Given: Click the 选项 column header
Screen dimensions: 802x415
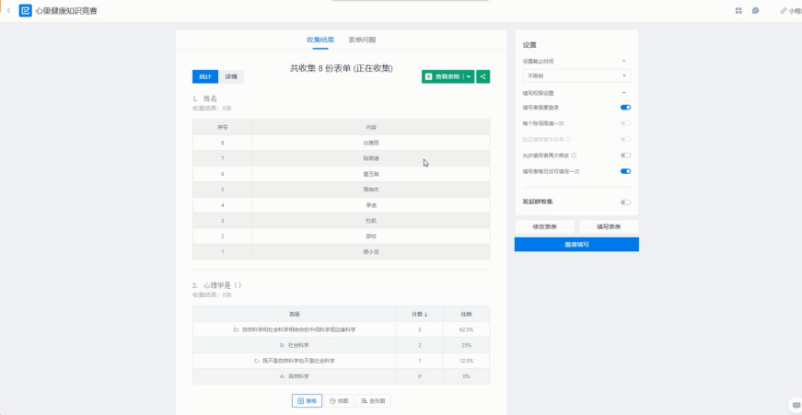Looking at the screenshot, I should (x=294, y=315).
